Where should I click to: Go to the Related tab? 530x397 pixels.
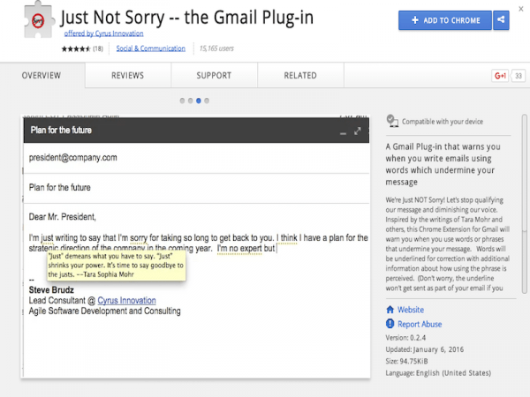tap(299, 76)
